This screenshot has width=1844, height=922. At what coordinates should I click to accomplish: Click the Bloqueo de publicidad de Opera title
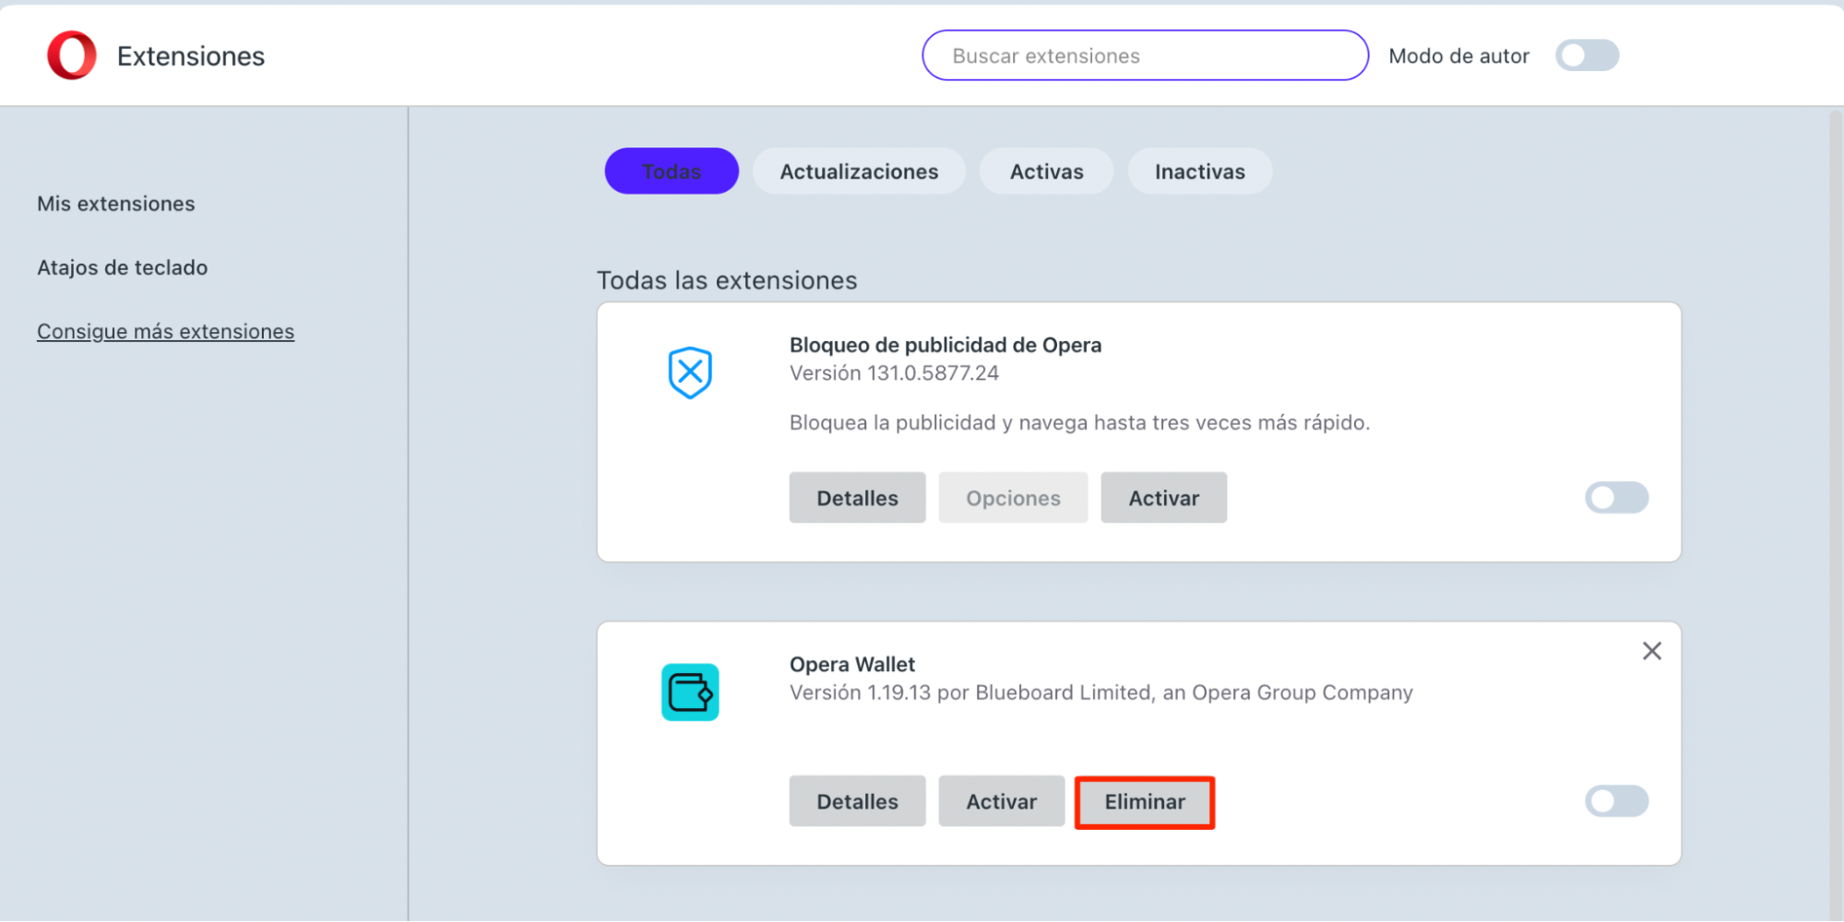(x=946, y=345)
